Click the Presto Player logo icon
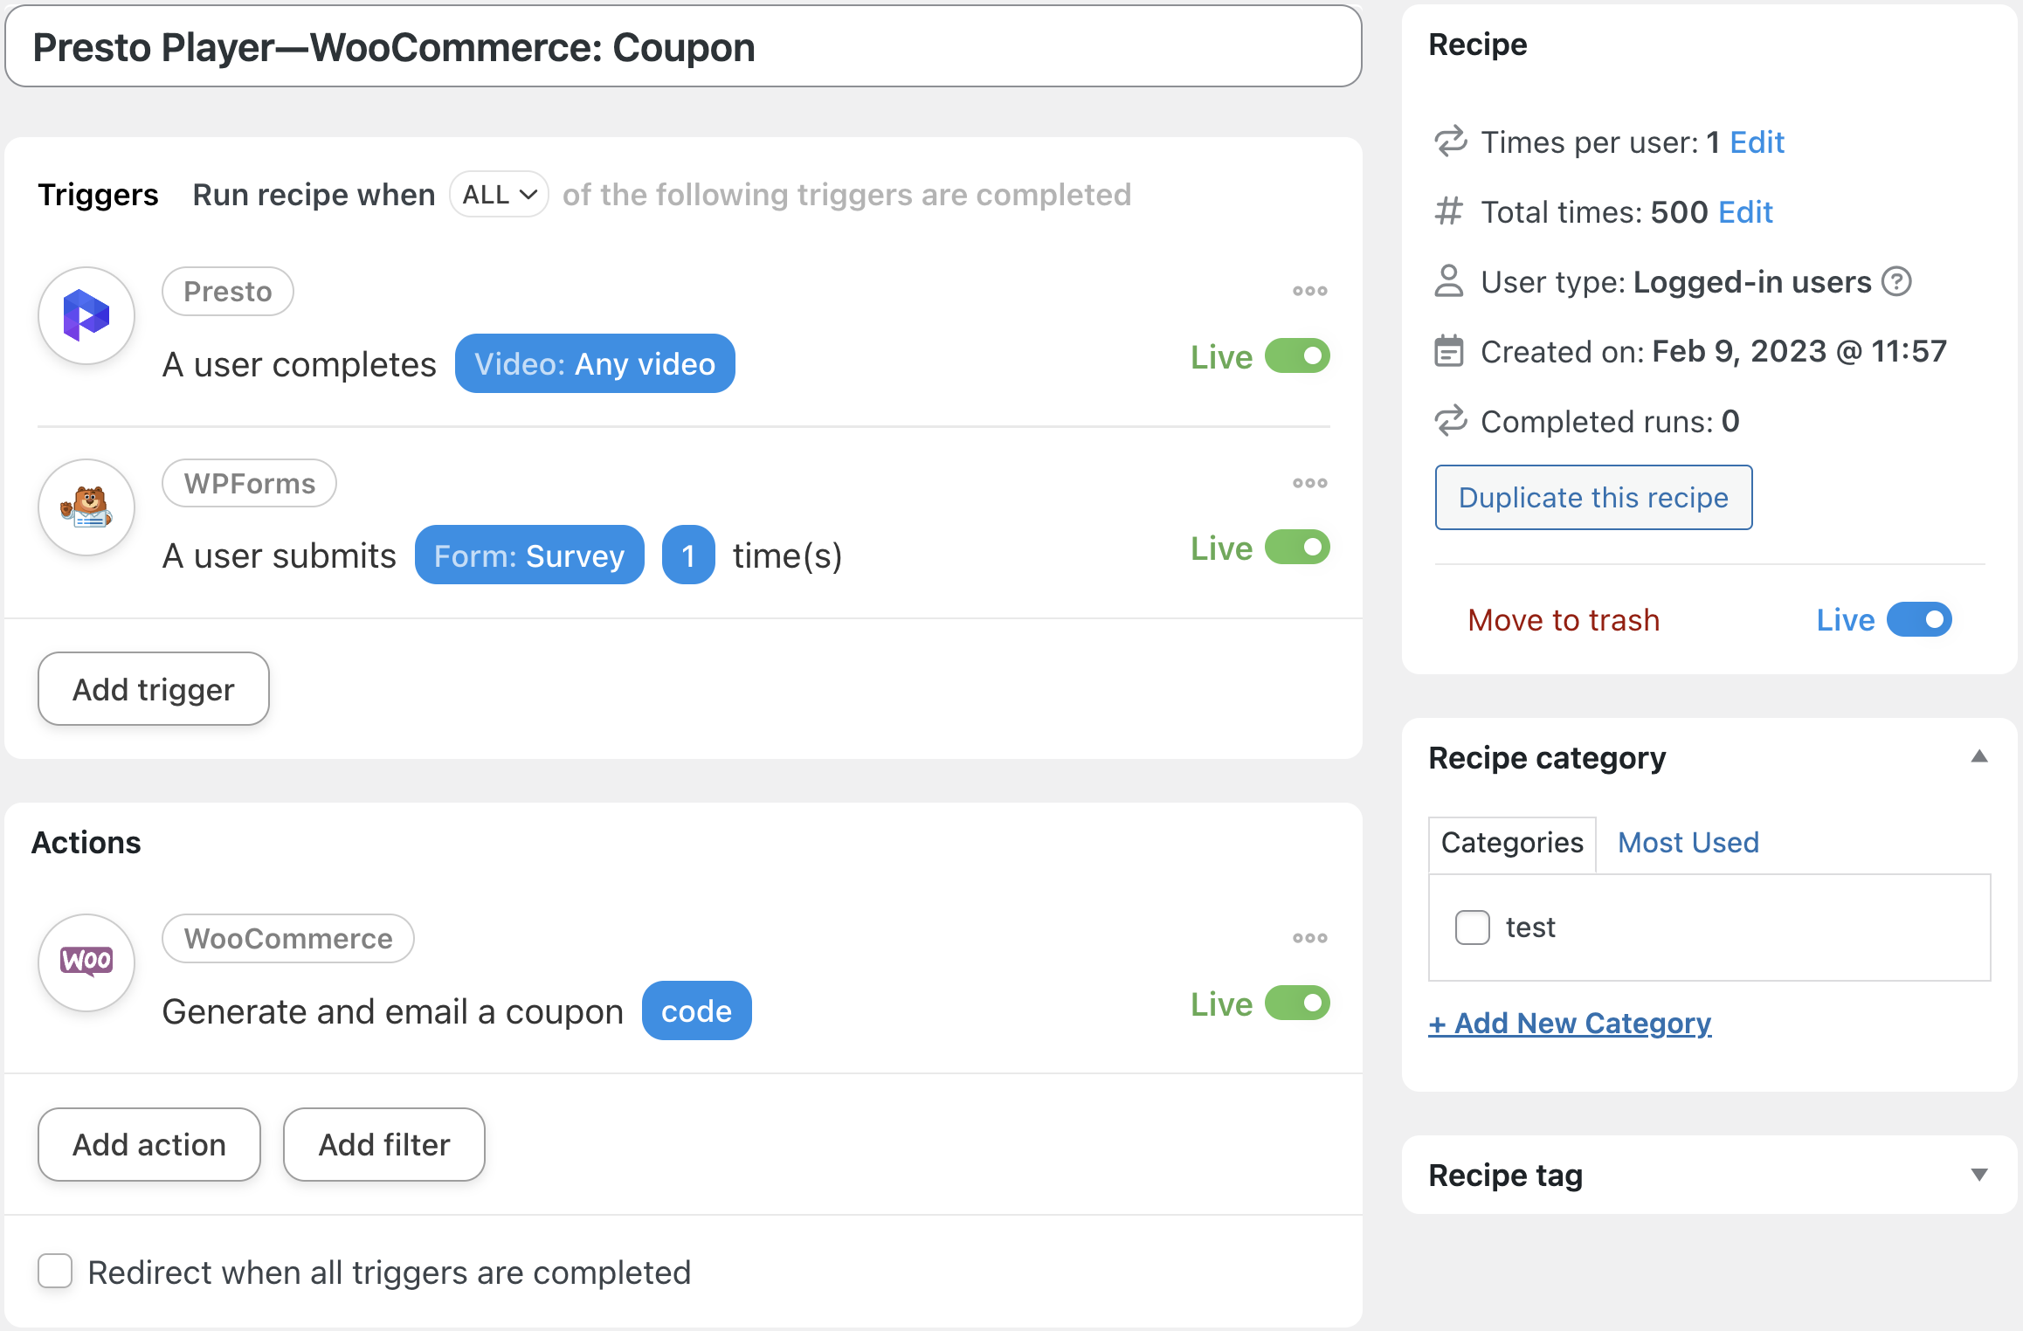The height and width of the screenshot is (1331, 2023). (x=86, y=315)
